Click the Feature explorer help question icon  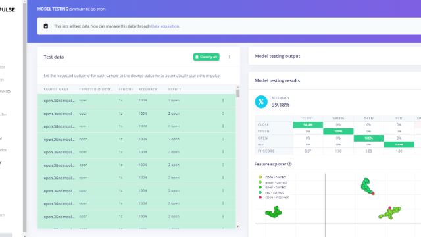coord(289,164)
